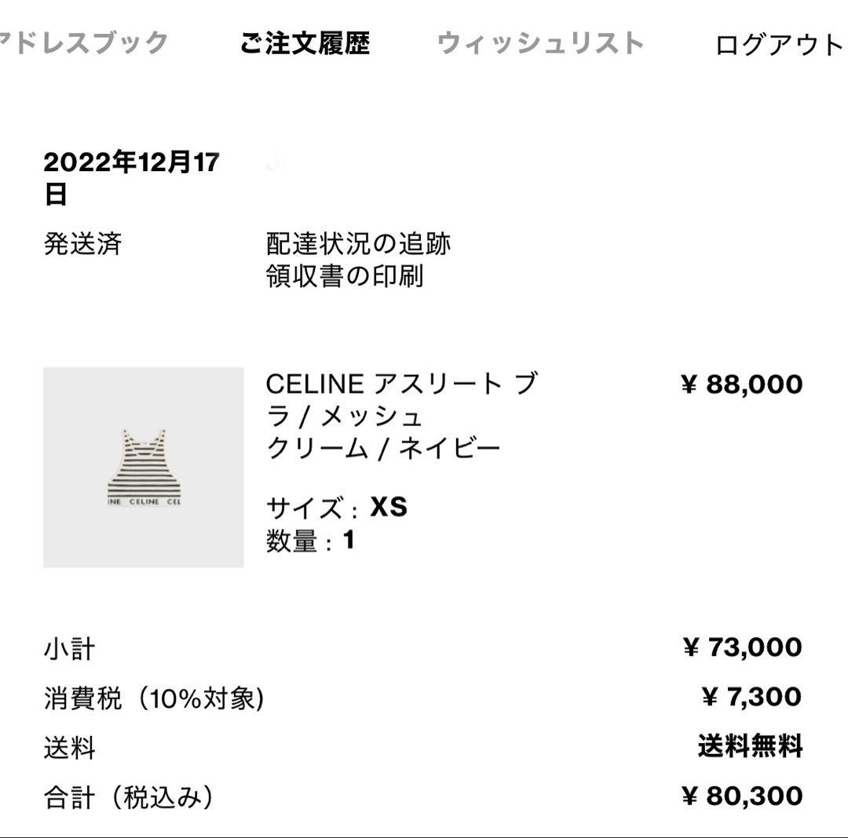Click the 小計 label
The height and width of the screenshot is (838, 848).
[69, 649]
